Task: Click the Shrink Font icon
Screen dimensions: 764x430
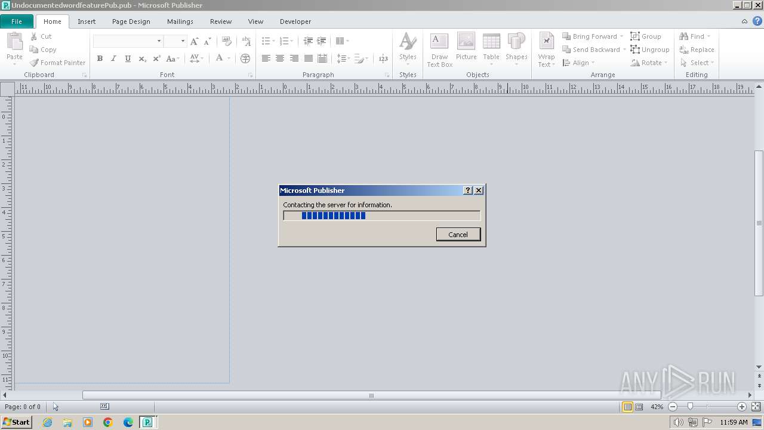Action: [x=207, y=41]
